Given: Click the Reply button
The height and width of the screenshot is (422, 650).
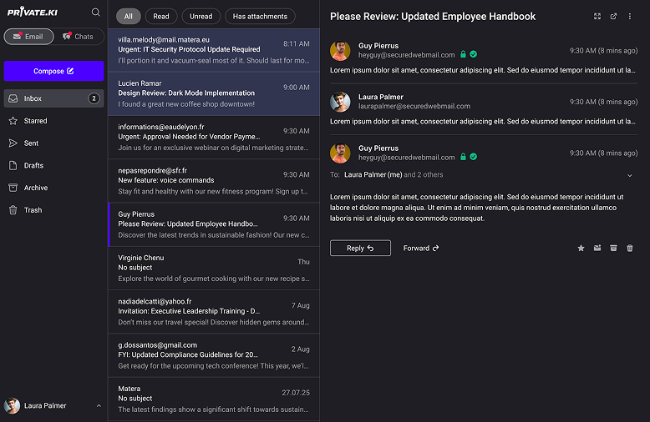Looking at the screenshot, I should (x=360, y=248).
